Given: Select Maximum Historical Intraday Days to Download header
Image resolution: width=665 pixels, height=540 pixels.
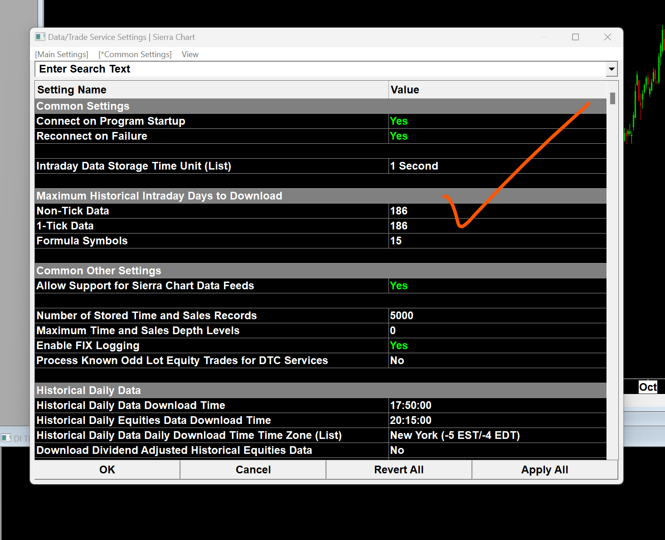Looking at the screenshot, I should [x=320, y=196].
